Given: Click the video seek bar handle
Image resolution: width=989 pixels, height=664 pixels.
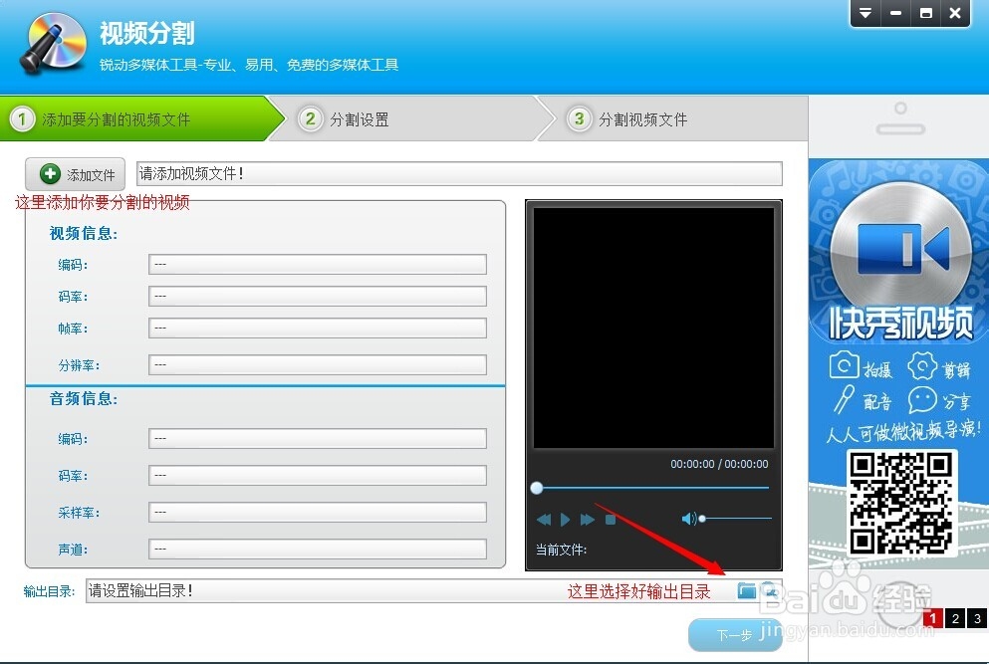Looking at the screenshot, I should [x=537, y=488].
